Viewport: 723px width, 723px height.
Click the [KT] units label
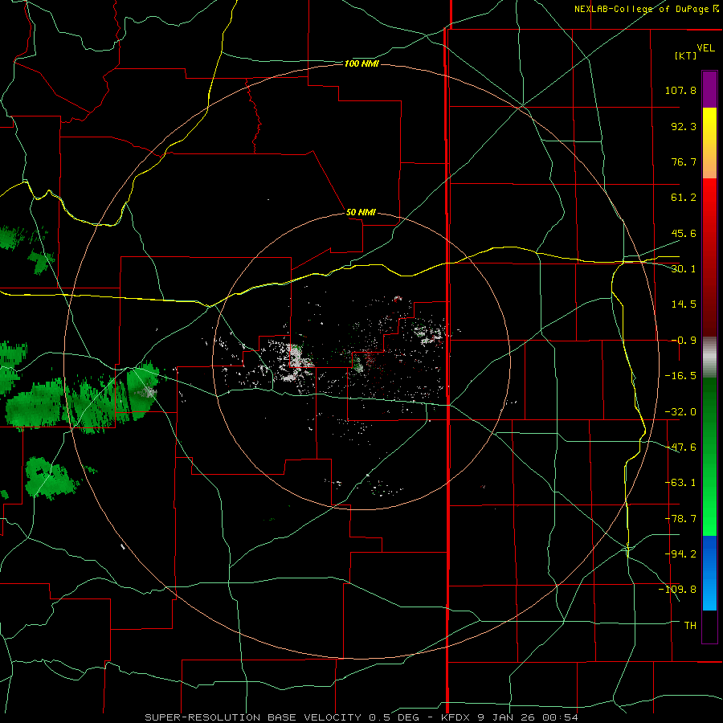pos(685,55)
